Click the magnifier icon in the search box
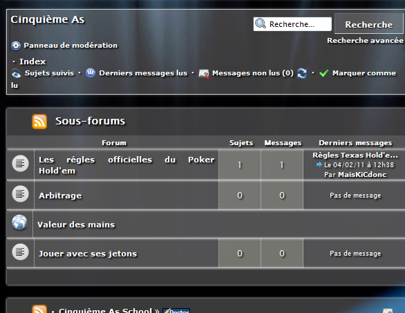Screen dimensions: 405x313 tap(261, 23)
